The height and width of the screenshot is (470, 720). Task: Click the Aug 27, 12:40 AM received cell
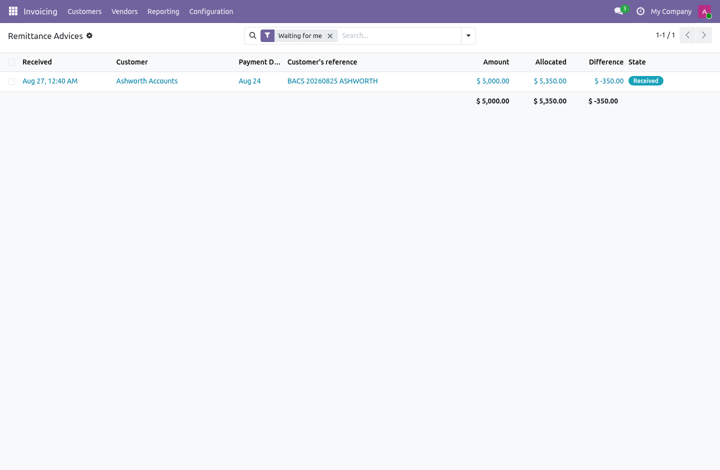[50, 81]
